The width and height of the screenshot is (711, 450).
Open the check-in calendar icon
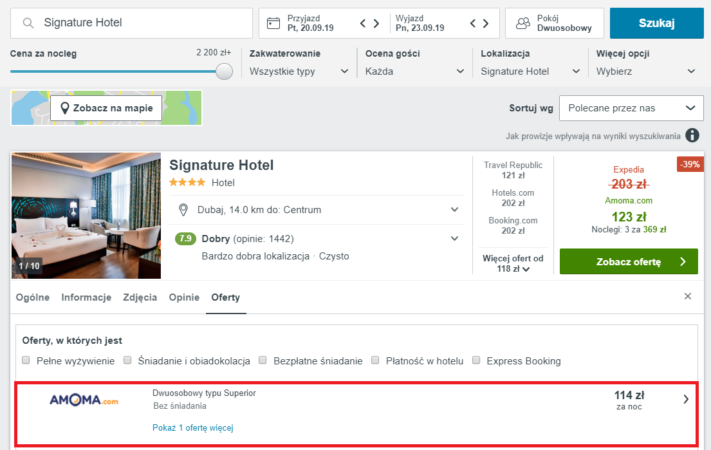273,23
